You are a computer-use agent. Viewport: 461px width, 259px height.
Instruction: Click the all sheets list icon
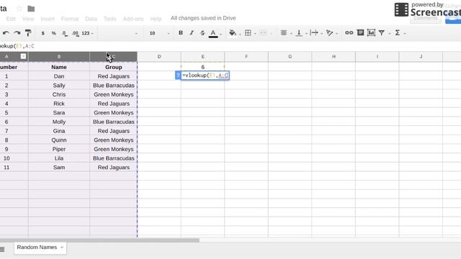pyautogui.click(x=2, y=250)
